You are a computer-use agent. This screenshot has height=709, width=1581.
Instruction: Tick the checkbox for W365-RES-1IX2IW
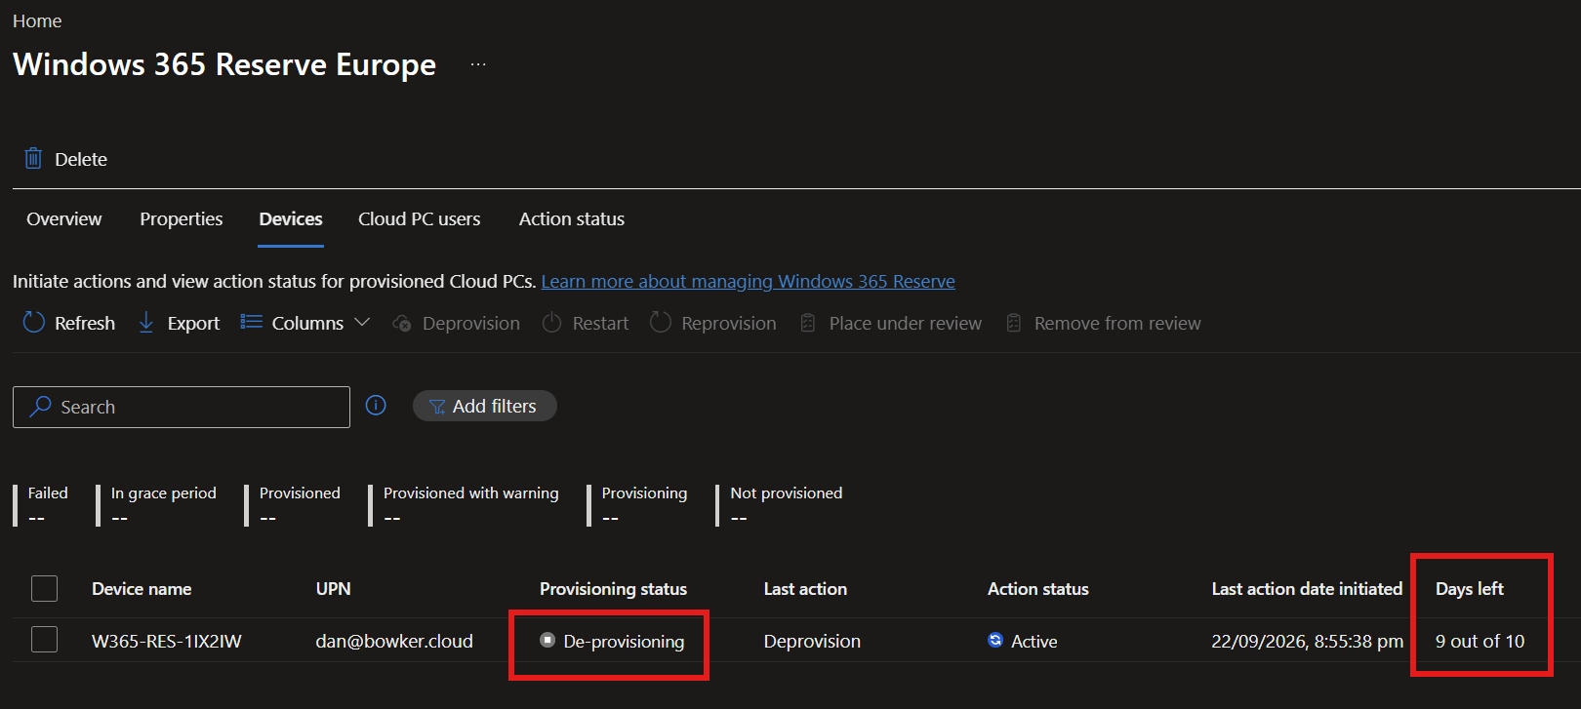44,640
